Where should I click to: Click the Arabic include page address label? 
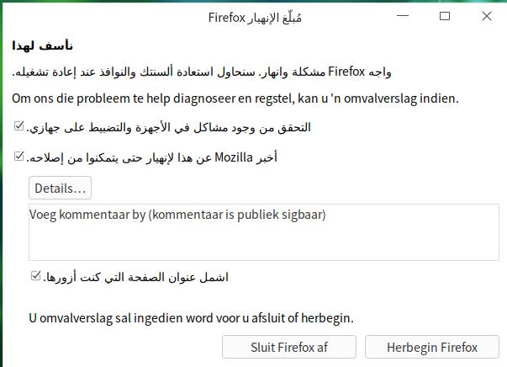(136, 277)
